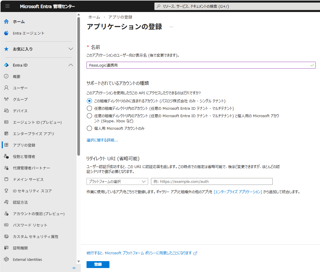Click the Home house icon

click(x=6, y=22)
